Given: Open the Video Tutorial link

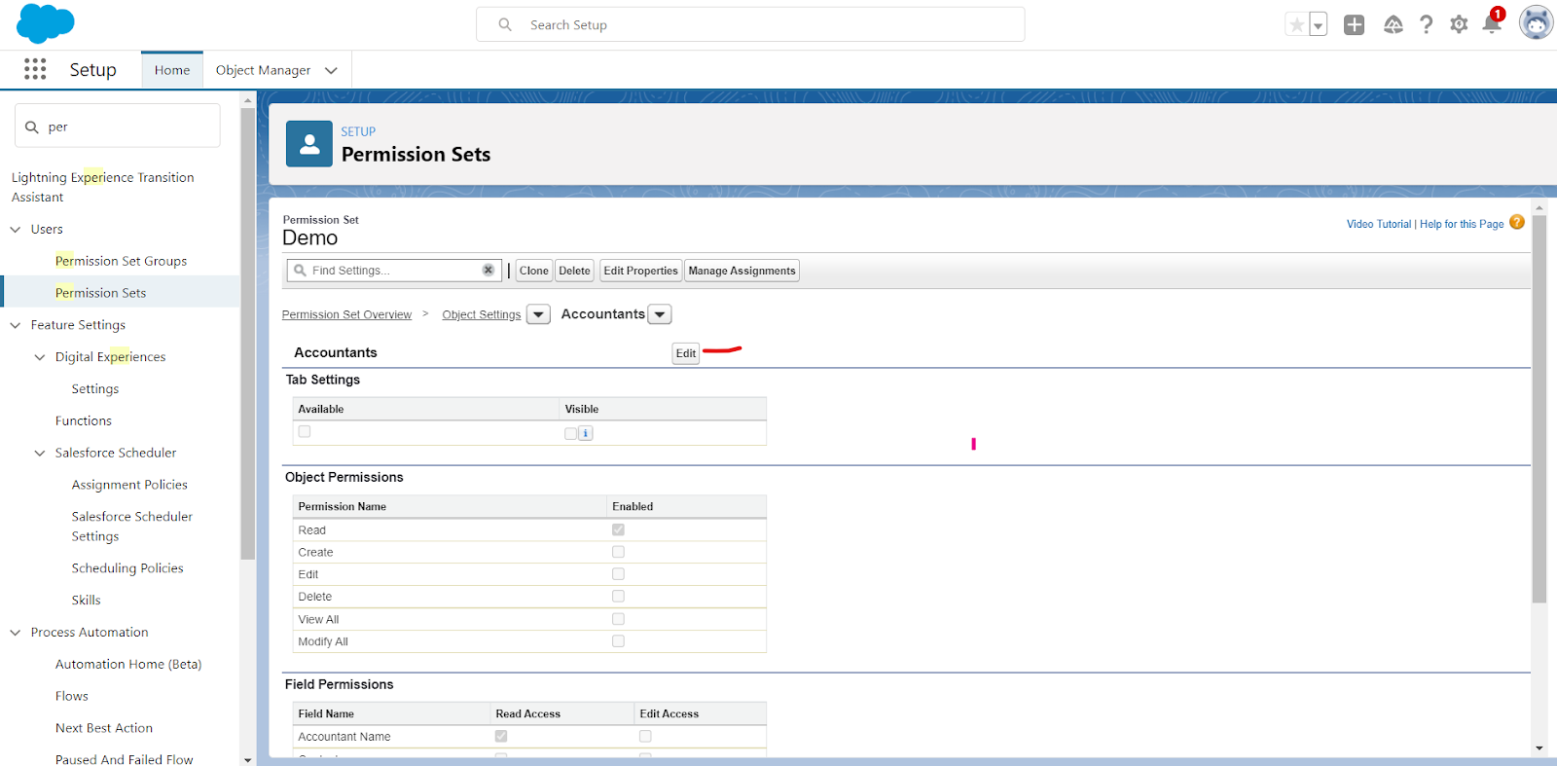Looking at the screenshot, I should coord(1379,224).
